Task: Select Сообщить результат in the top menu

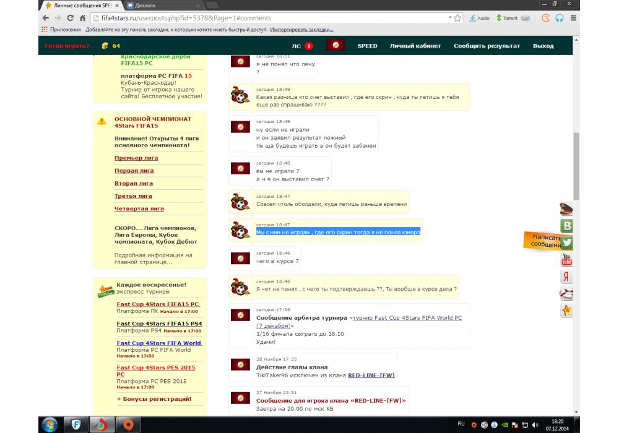Action: pyautogui.click(x=487, y=46)
